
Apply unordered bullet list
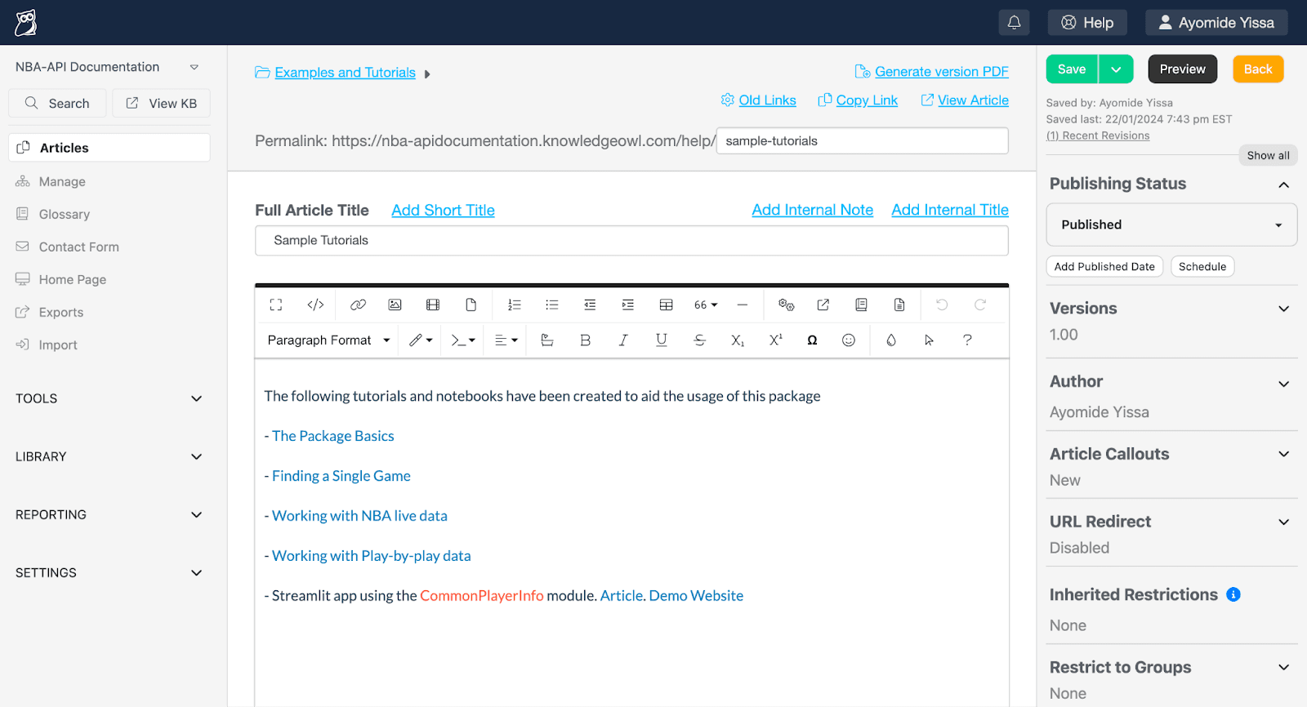tap(552, 305)
